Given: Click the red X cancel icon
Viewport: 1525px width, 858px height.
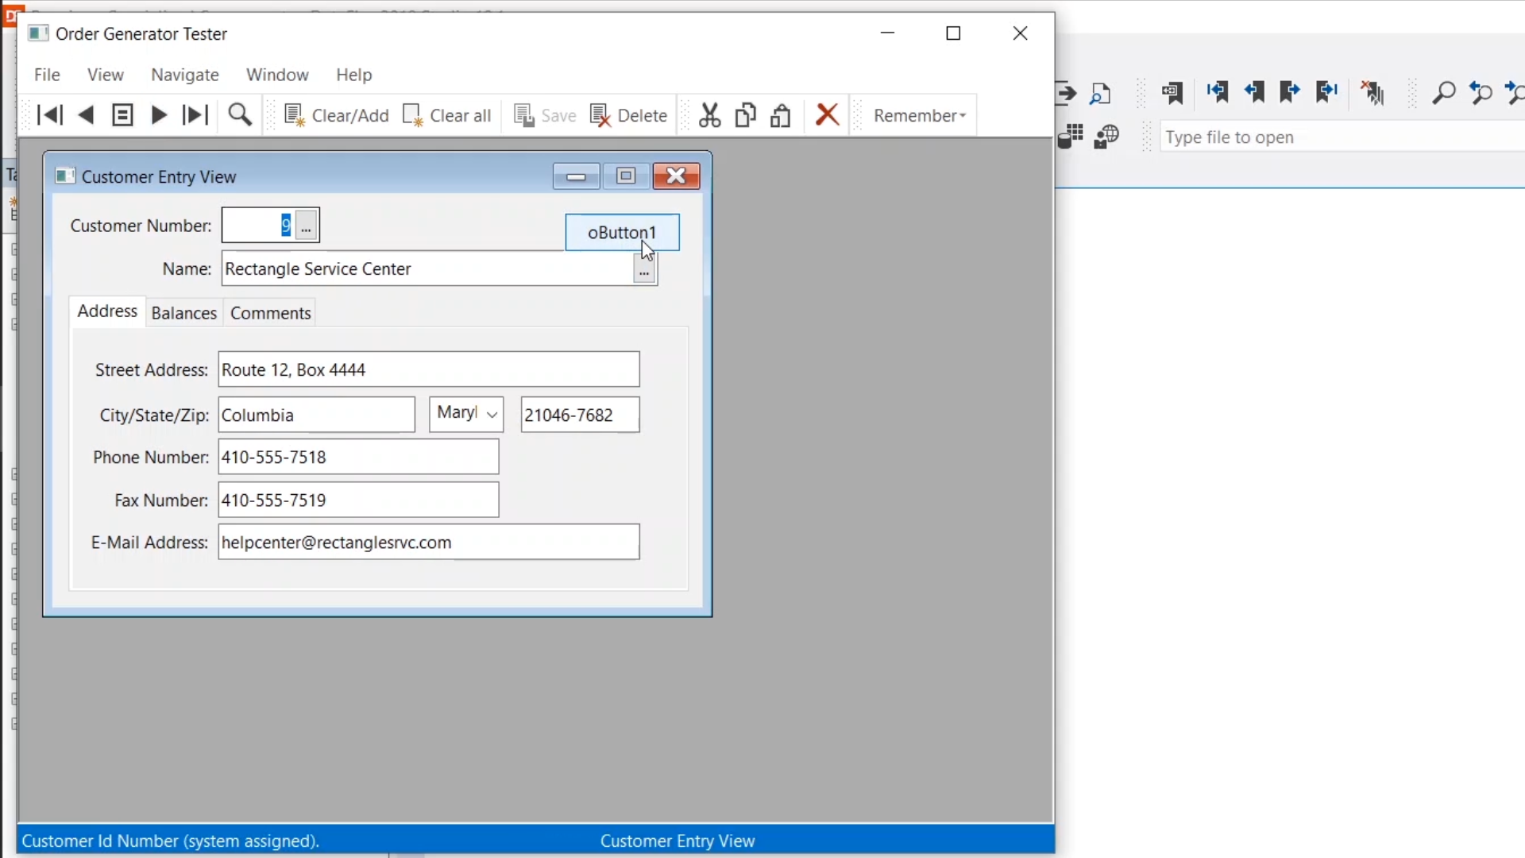Looking at the screenshot, I should 827,114.
